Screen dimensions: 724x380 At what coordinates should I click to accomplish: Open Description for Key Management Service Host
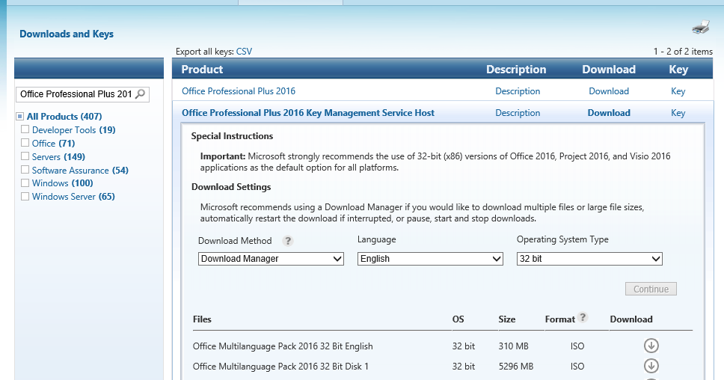[518, 113]
